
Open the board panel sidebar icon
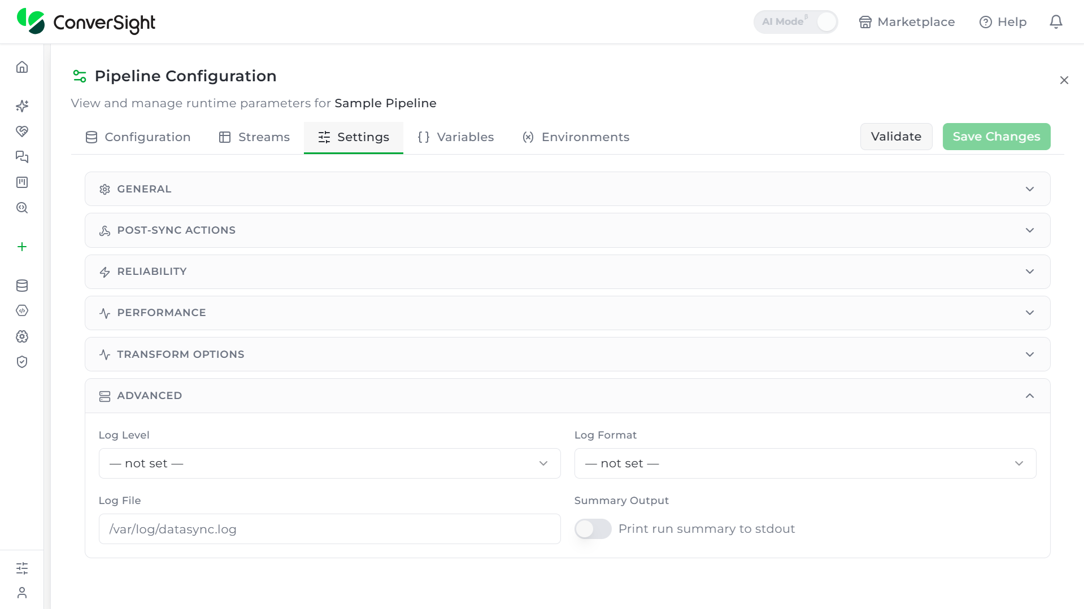pyautogui.click(x=22, y=182)
